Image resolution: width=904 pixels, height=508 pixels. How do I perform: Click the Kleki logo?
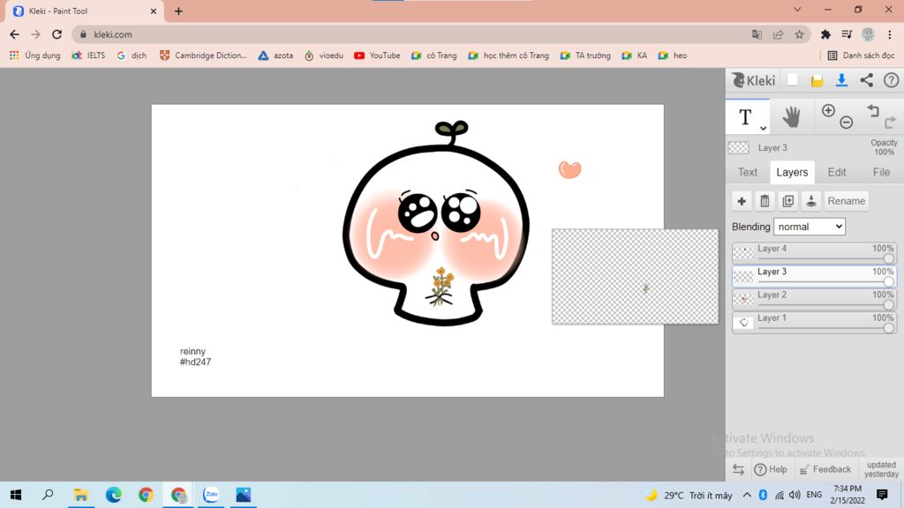(x=754, y=80)
